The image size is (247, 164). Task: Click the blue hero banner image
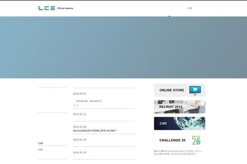[x=123, y=48]
